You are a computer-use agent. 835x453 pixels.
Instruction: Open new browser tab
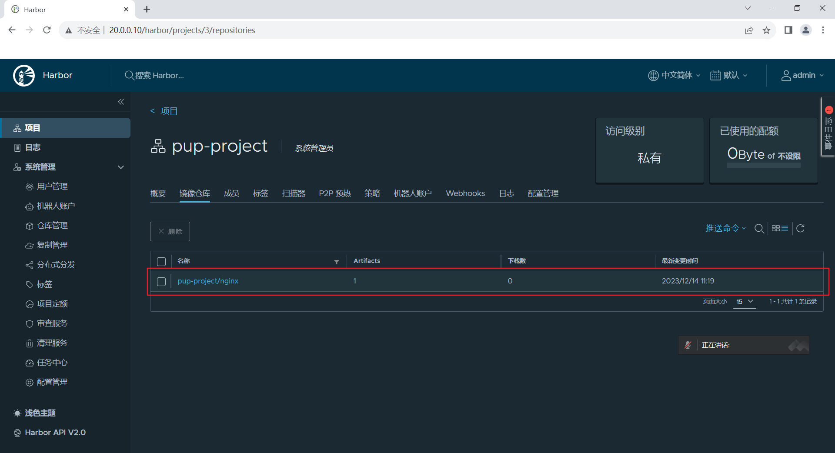[x=147, y=9]
